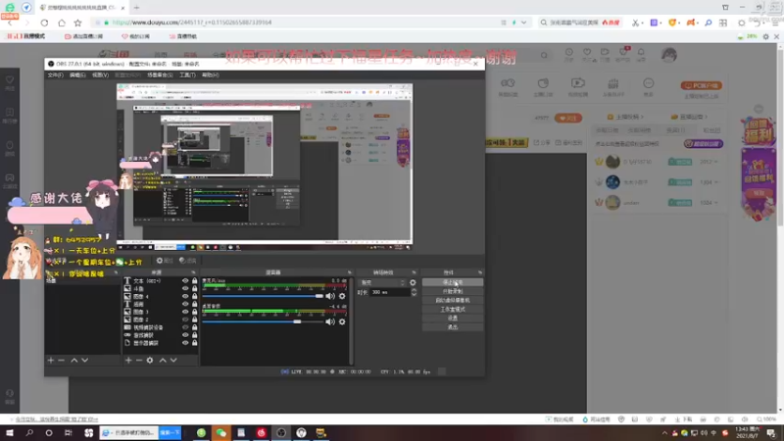The width and height of the screenshot is (784, 441).
Task: Select the 窗口捕获 source row
Action: coord(160,335)
